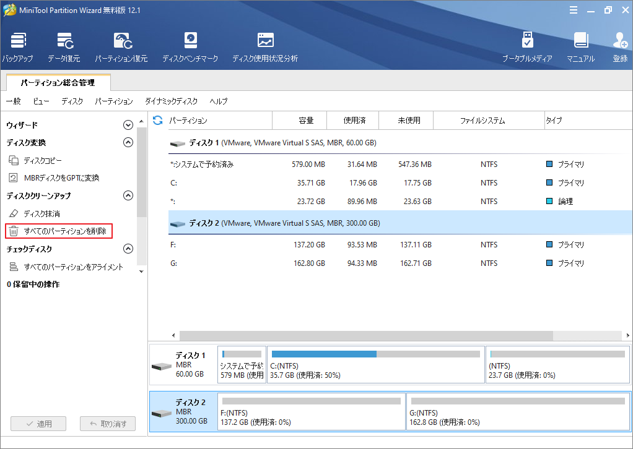Select the パーティション総合管理 tab
Viewport: 633px width, 449px height.
coord(58,83)
